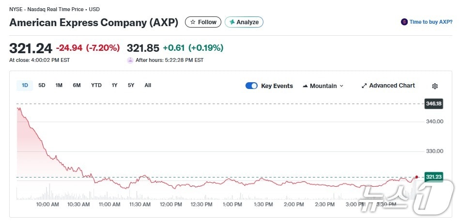The height and width of the screenshot is (222, 461).
Task: Open the Time to buy AXP? link
Action: click(x=430, y=22)
